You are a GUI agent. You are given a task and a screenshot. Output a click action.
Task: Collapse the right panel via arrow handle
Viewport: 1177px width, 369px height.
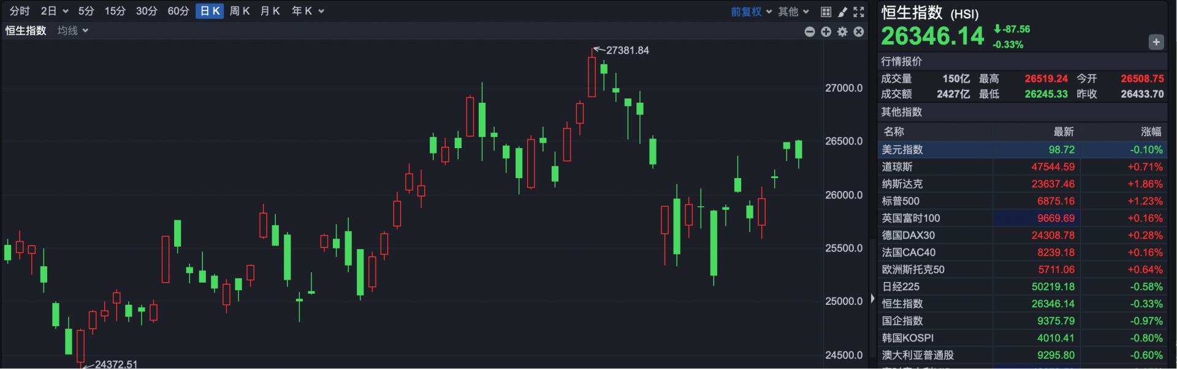coord(872,299)
